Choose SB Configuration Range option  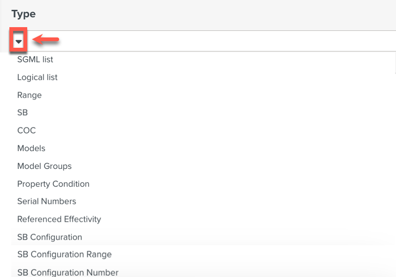pos(64,255)
